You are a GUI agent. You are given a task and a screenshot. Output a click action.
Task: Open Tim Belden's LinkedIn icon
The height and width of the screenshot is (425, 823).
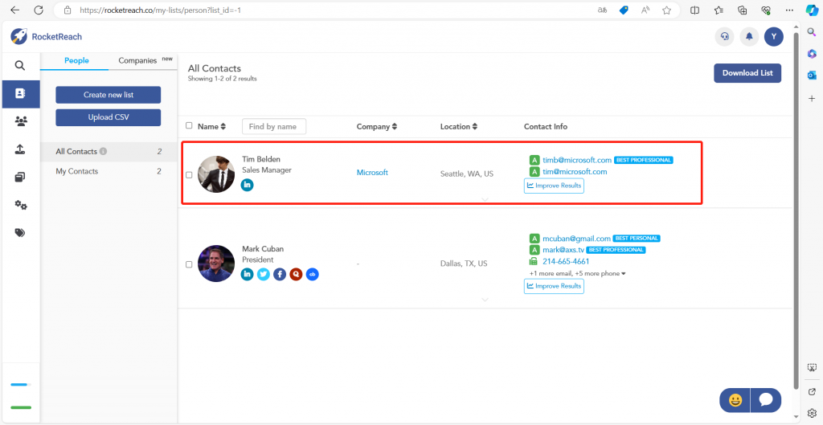click(248, 185)
